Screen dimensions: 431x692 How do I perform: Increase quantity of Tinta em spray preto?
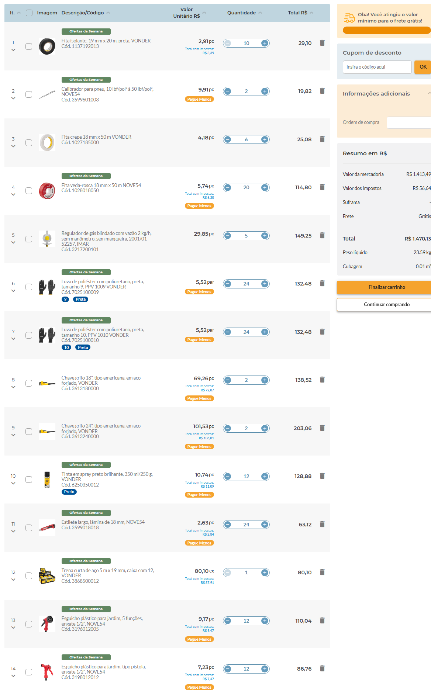265,476
